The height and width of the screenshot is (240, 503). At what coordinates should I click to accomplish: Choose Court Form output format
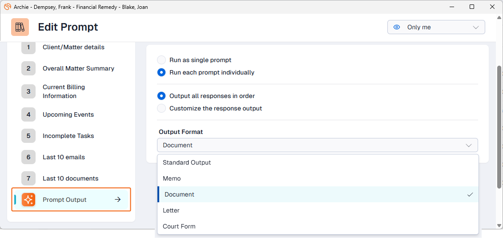179,226
